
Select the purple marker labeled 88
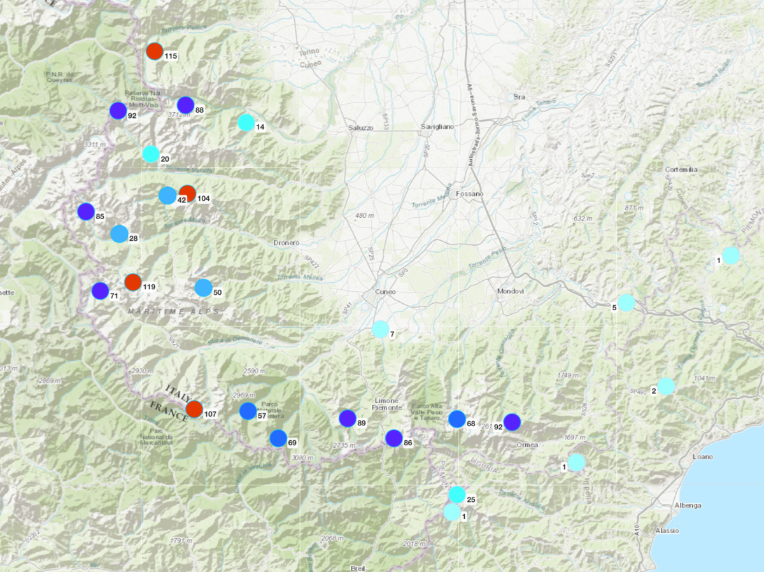coord(185,105)
